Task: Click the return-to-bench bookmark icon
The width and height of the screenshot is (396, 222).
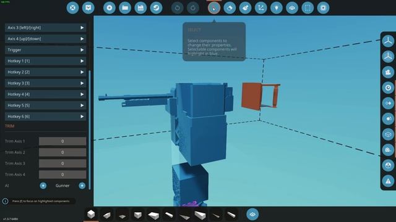Action: [88, 8]
